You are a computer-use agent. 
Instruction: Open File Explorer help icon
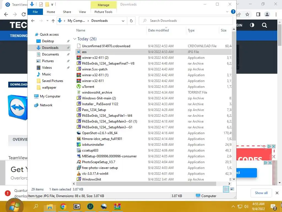[233, 12]
